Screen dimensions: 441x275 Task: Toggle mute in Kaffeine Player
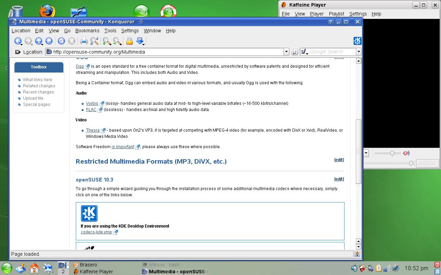(x=406, y=153)
